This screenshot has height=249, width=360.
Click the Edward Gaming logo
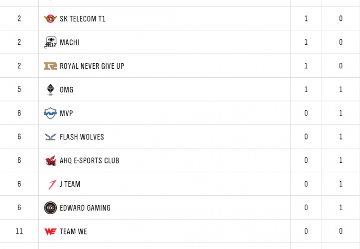click(x=50, y=208)
